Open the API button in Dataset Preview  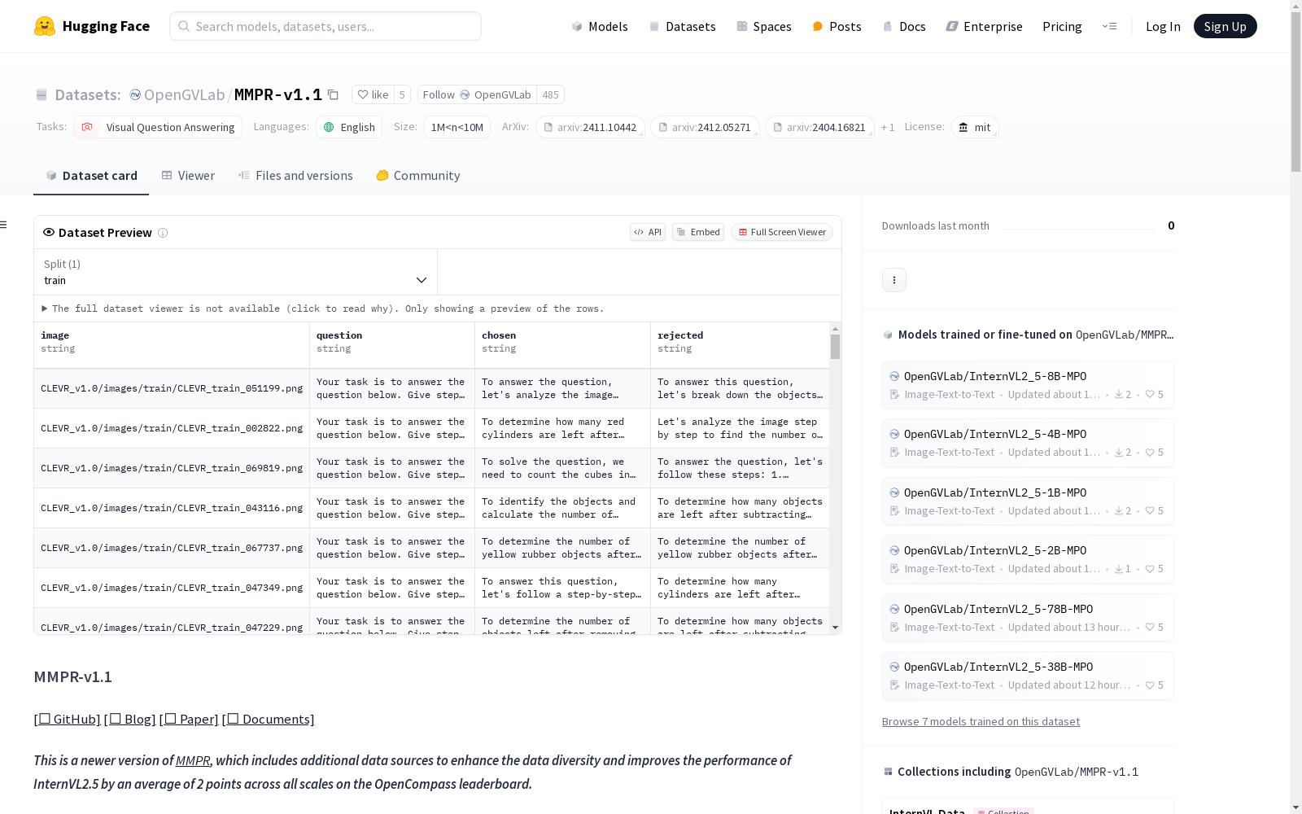(x=648, y=232)
